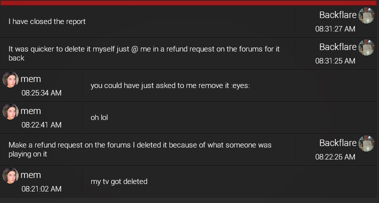Open Backflare's name on the 08:22:26 AM message

click(x=337, y=143)
